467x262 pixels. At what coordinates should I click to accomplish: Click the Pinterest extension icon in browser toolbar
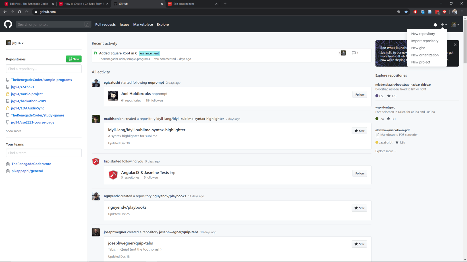click(445, 12)
